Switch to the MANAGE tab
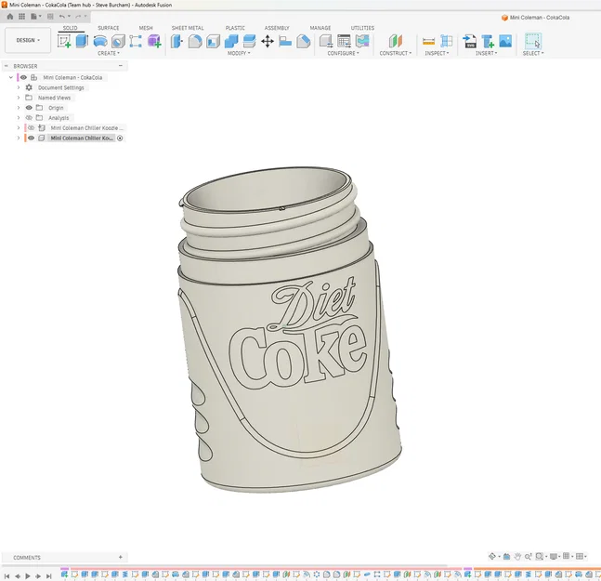The image size is (601, 581). [320, 28]
